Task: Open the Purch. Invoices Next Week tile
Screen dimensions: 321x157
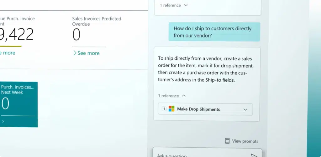Action: point(18,104)
